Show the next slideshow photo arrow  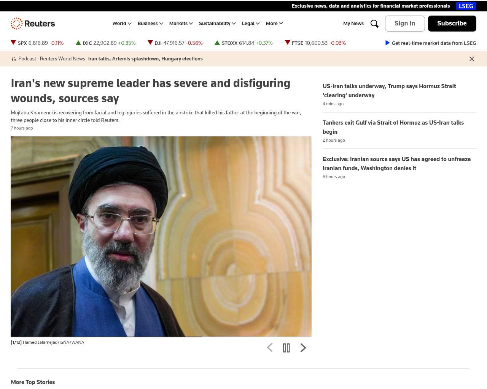303,348
